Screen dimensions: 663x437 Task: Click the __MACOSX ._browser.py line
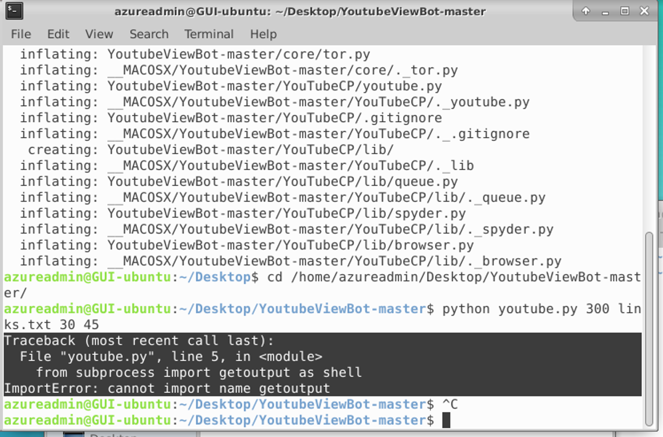[291, 261]
